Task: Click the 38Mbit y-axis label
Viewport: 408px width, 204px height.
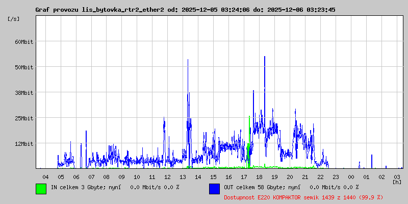Action: tap(23, 92)
